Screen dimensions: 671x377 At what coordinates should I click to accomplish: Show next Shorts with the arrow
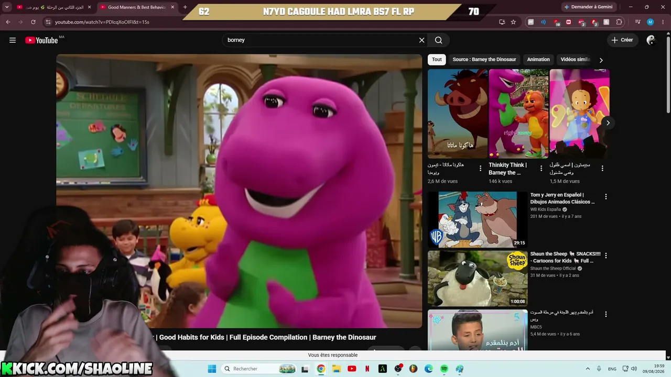tap(608, 123)
